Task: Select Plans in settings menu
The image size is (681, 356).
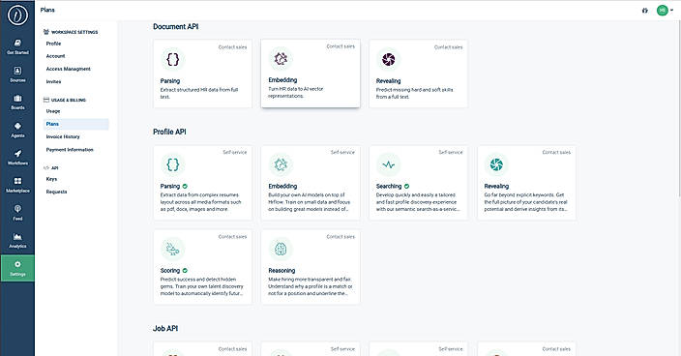Action: pyautogui.click(x=76, y=124)
